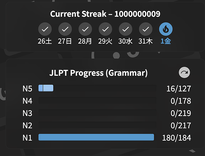Click the empty N2 progress bar
Screen dimensions: 205x156
click(x=97, y=125)
